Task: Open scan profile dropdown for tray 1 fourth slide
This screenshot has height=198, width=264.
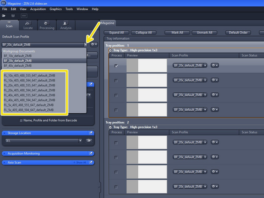Action: (205, 110)
